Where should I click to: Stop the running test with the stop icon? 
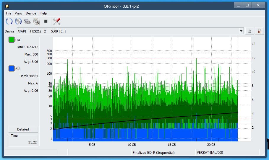pyautogui.click(x=46, y=21)
